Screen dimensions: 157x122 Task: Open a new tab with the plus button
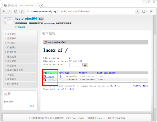[x=42, y=5]
